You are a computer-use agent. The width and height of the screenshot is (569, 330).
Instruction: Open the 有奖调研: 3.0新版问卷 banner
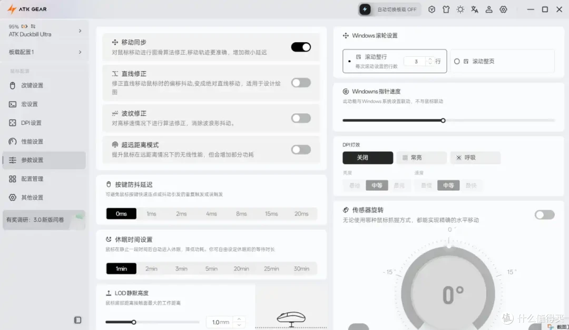[x=44, y=220]
